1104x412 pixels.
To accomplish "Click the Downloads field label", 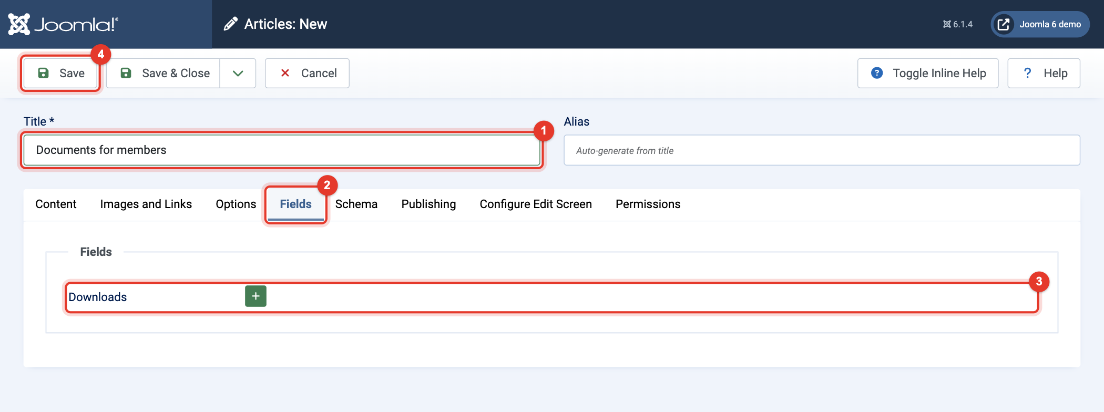I will click(x=98, y=297).
